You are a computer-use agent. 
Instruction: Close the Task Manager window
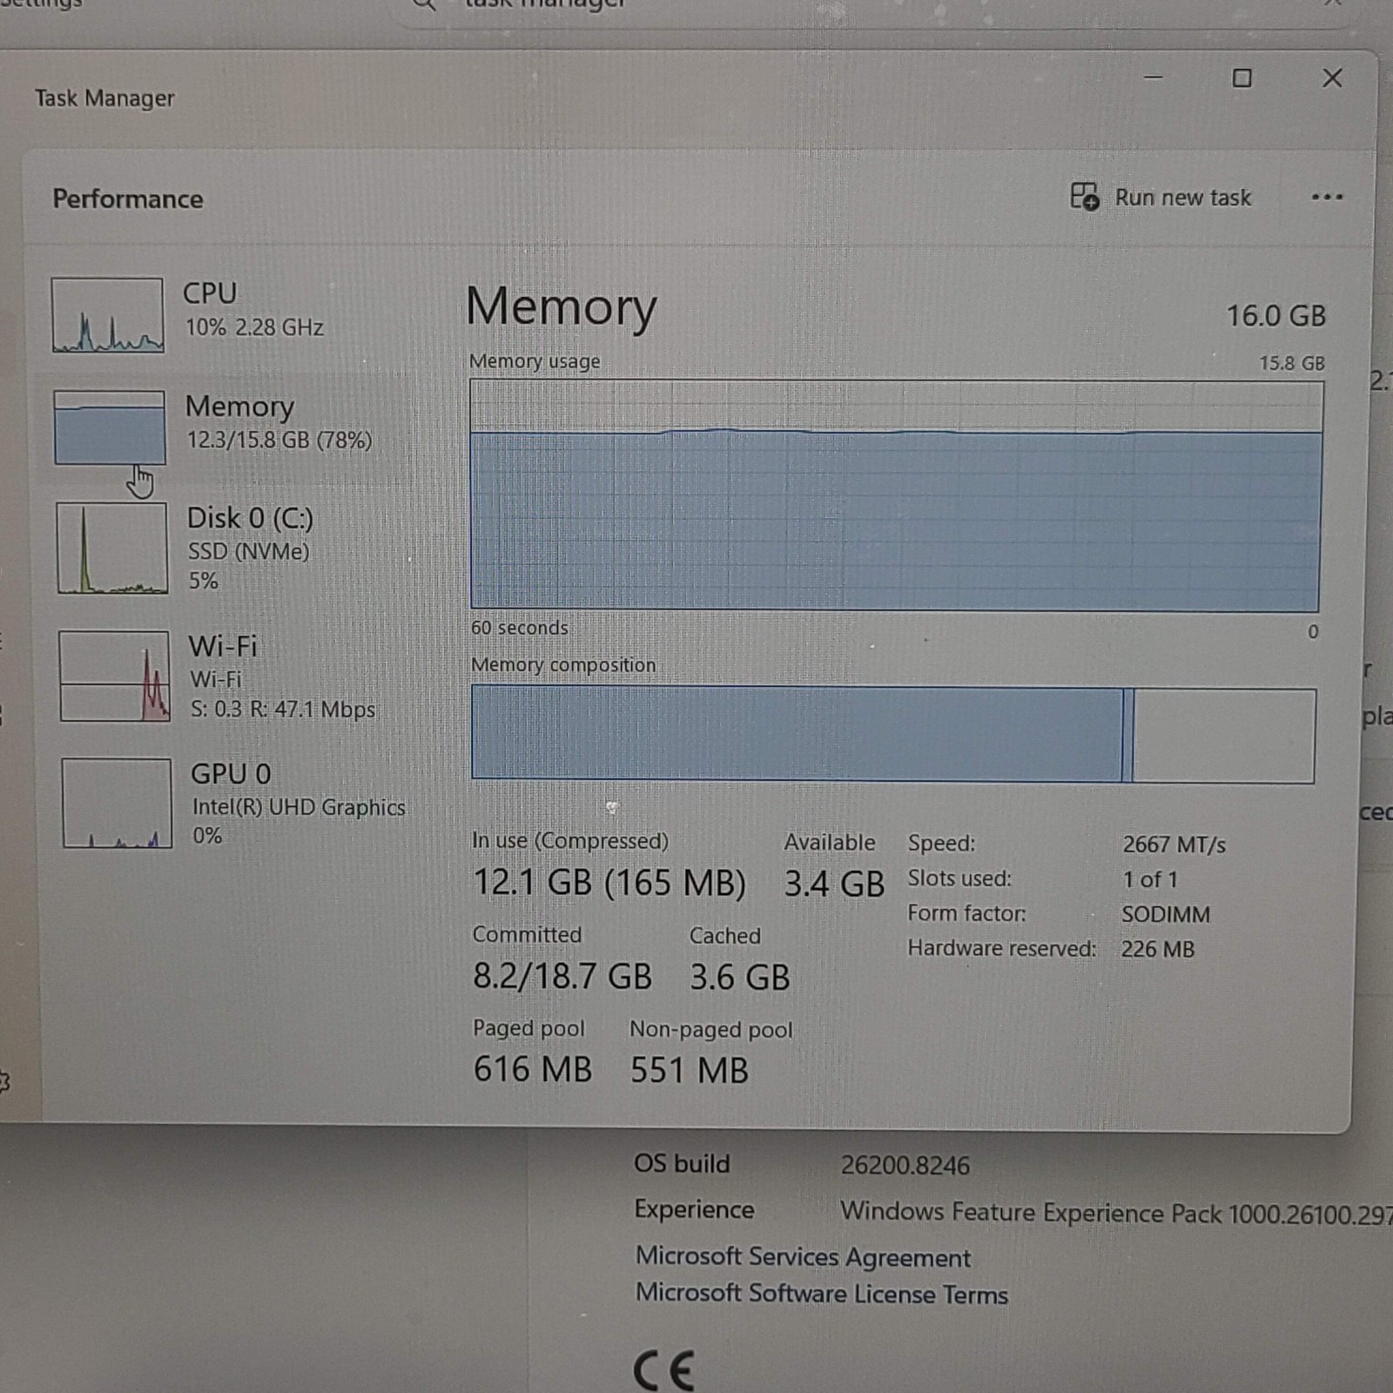(1332, 78)
